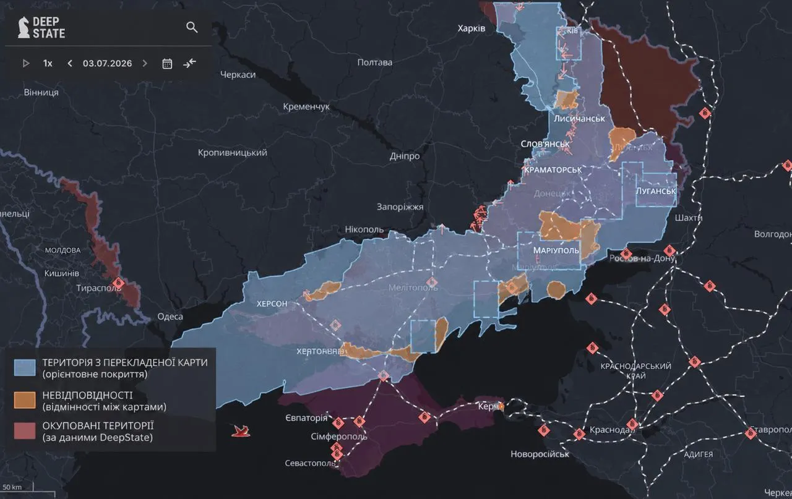Click ОКУПОВАНІ ТЕРИТОРІЇ legend text
792x499 pixels.
pos(98,425)
